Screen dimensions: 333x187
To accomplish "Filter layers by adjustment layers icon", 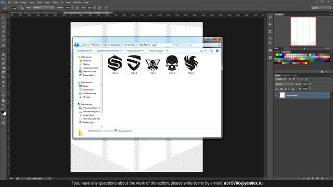I will [x=294, y=79].
